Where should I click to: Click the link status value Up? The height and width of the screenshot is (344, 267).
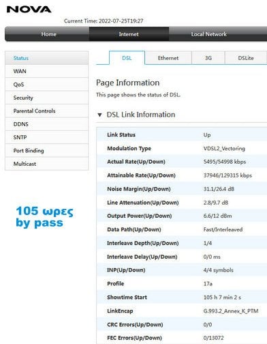click(207, 134)
